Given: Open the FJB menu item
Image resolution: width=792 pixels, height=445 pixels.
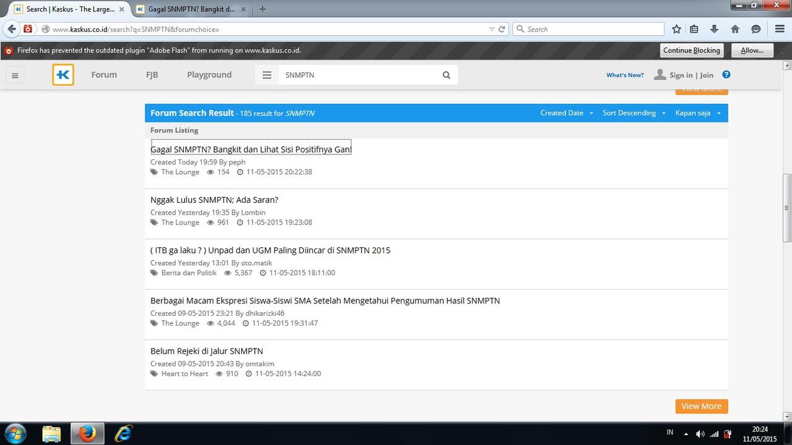Looking at the screenshot, I should point(152,75).
